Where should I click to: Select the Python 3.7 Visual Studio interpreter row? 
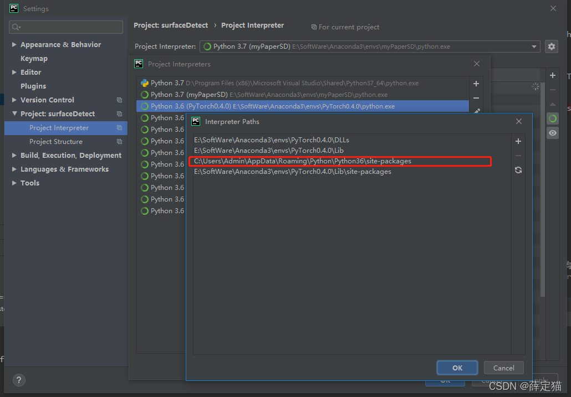(303, 83)
